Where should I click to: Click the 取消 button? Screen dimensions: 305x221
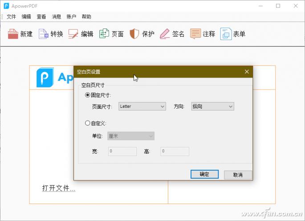[238, 175]
